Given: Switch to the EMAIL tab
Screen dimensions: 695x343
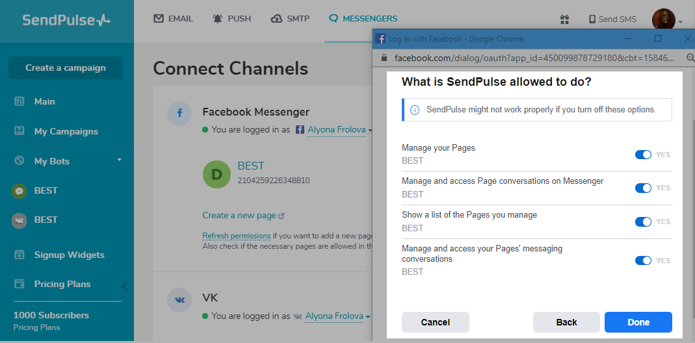Looking at the screenshot, I should 174,19.
